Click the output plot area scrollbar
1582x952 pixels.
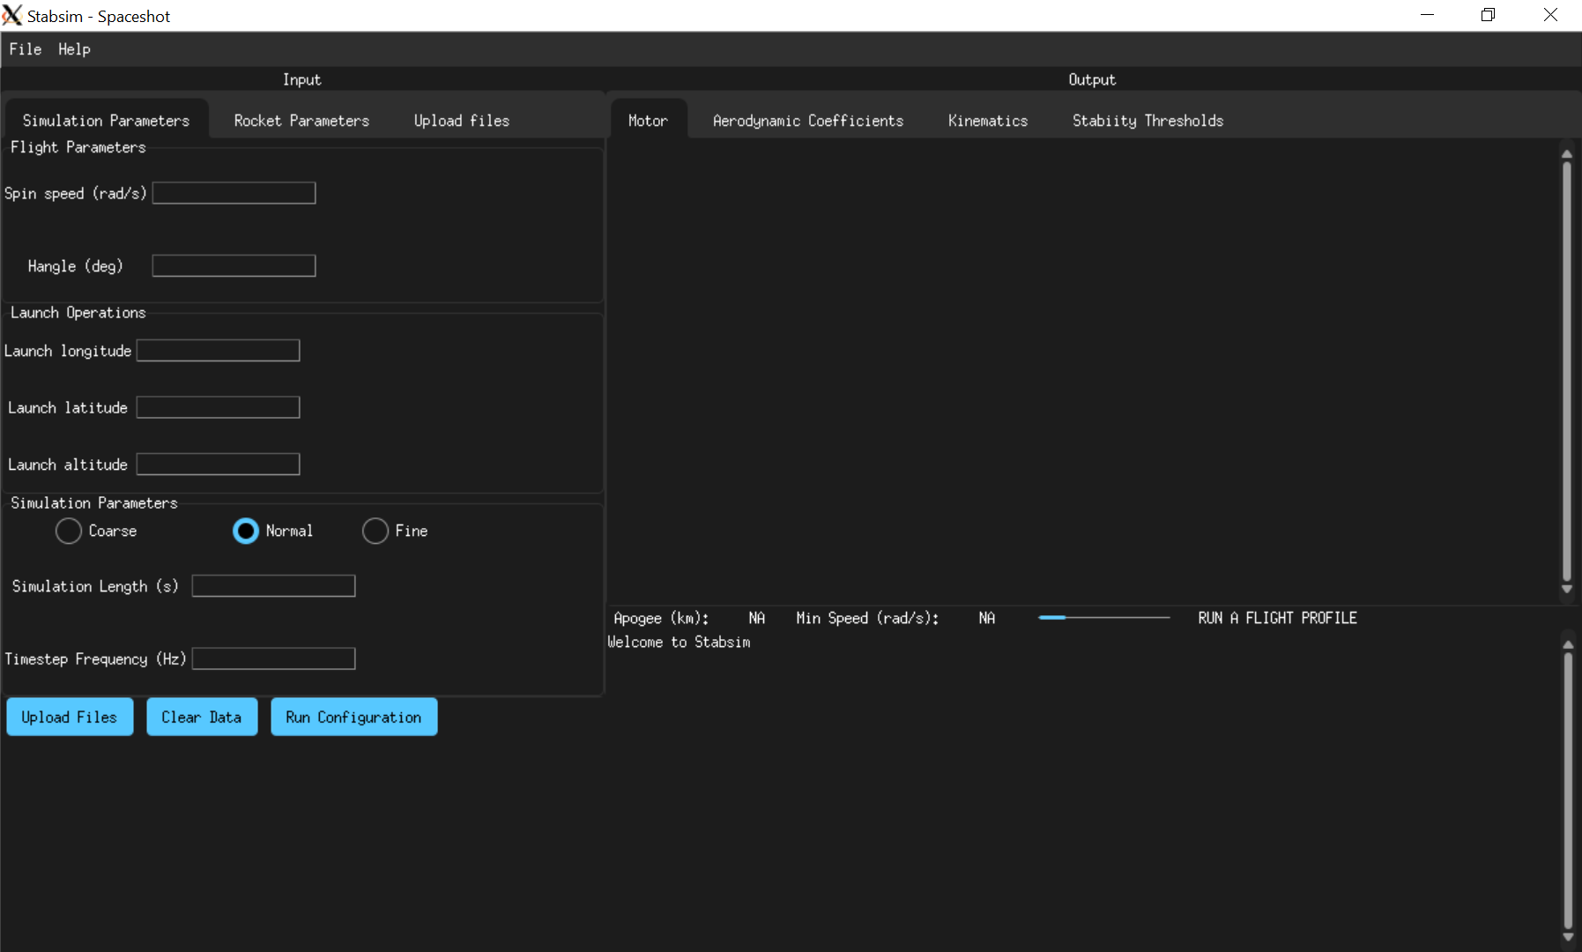pyautogui.click(x=1567, y=371)
